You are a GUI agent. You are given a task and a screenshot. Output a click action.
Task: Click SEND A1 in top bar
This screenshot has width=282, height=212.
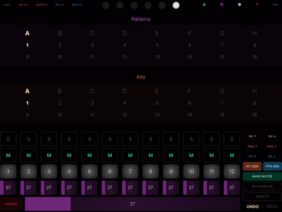(x=77, y=5)
